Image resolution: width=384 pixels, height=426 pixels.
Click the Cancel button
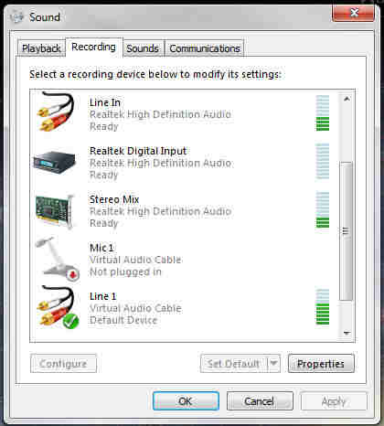(260, 401)
